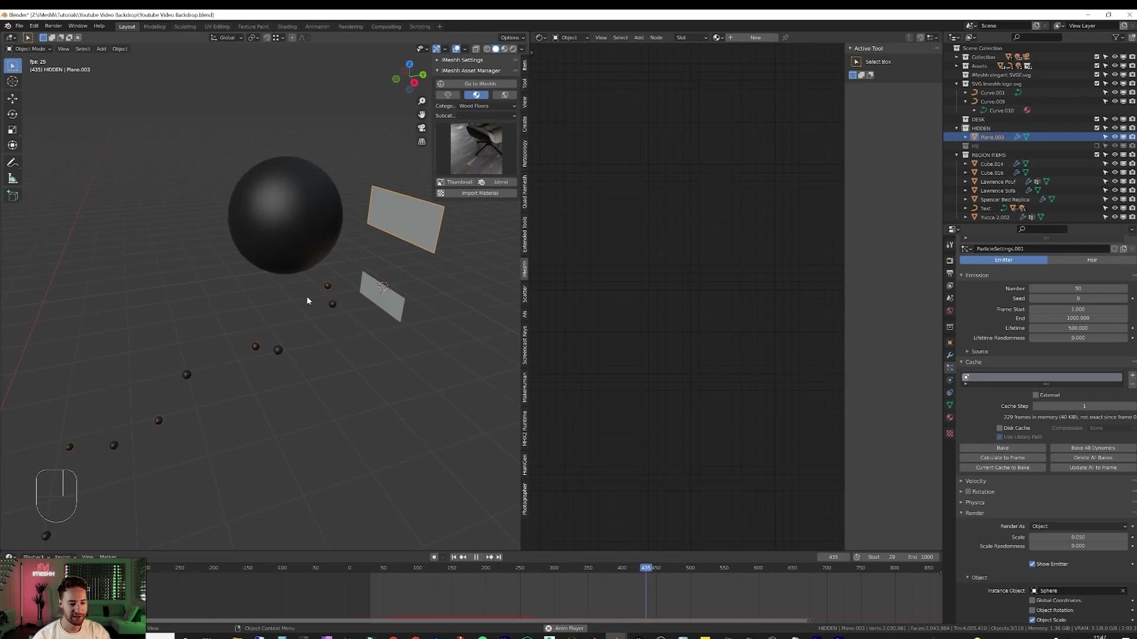Collapse the REGION ITEMS collection
The height and width of the screenshot is (639, 1137).
[x=957, y=155]
